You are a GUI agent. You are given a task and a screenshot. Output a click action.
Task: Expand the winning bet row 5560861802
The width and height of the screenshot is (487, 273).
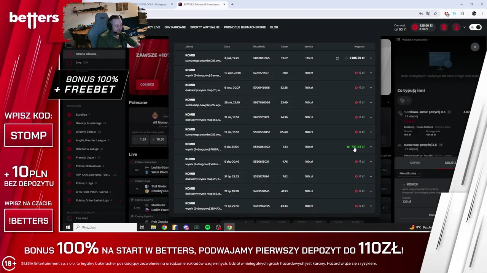371,147
